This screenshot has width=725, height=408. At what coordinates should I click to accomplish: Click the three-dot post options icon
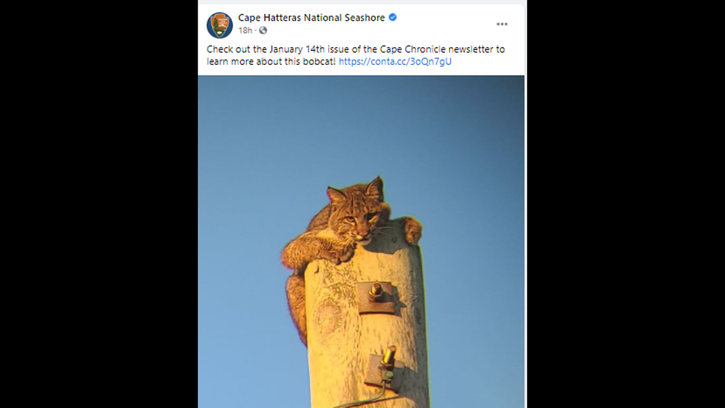click(x=502, y=24)
